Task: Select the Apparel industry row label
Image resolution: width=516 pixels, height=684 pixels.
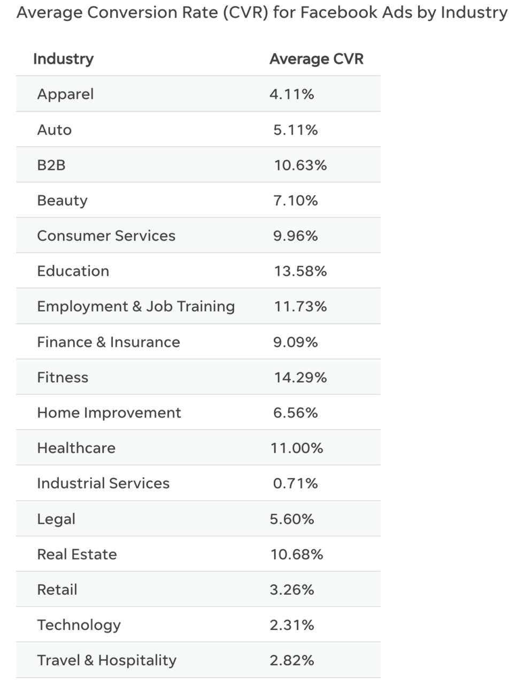Action: tap(65, 94)
